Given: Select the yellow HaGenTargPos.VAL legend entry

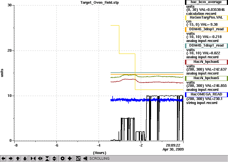Looking at the screenshot, I should pyautogui.click(x=206, y=18).
